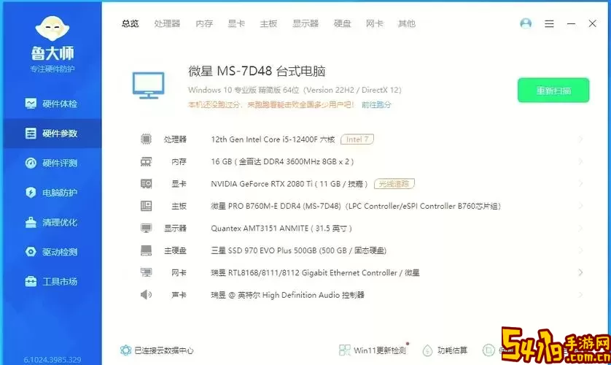Click the Windows 10 专业版 version line
Screen dimensions: 611x365
coord(295,90)
